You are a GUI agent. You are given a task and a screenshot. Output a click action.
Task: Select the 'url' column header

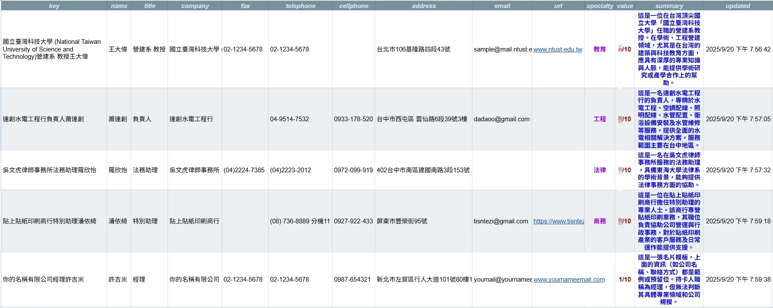[558, 6]
